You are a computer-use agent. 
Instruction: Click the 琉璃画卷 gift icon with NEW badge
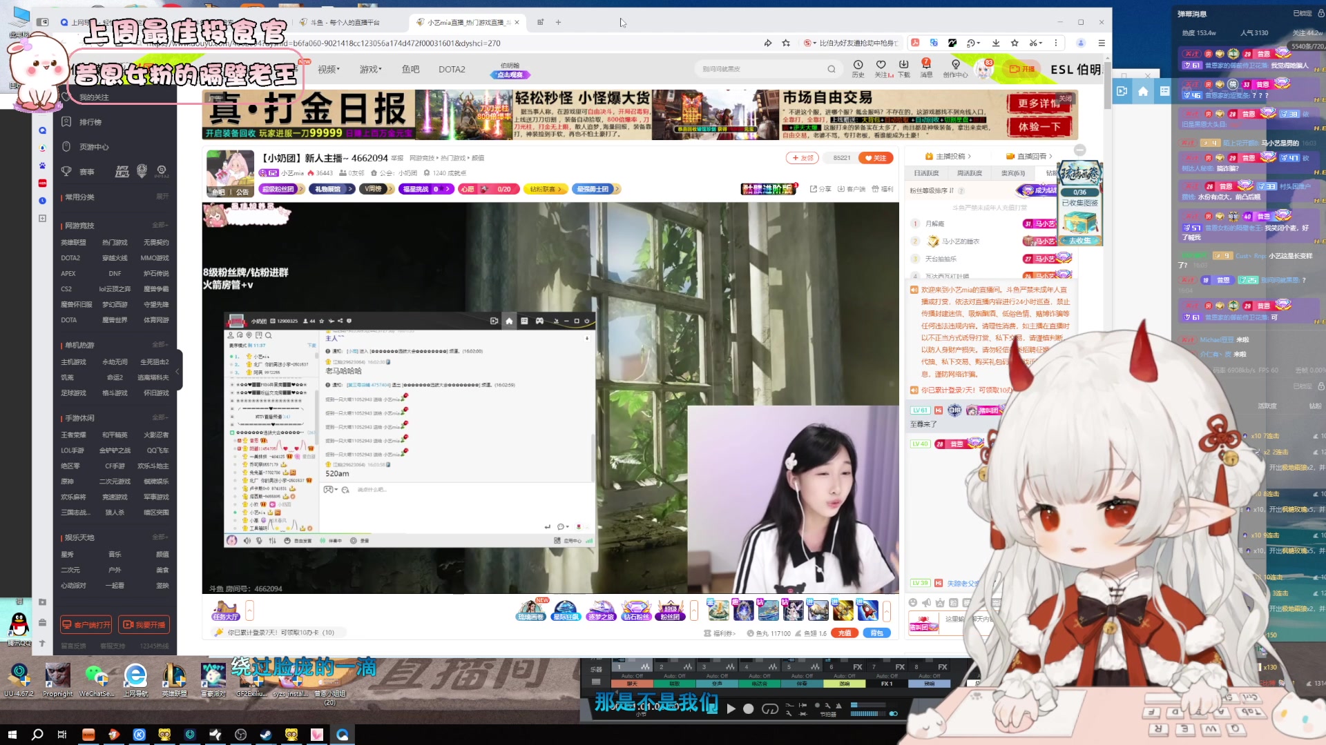tap(530, 610)
